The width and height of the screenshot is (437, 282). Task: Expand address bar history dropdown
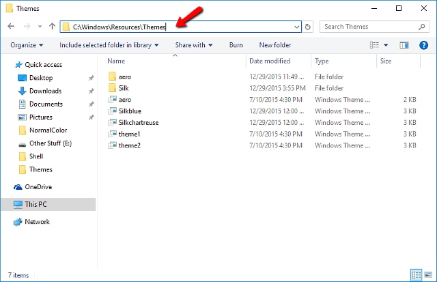[x=297, y=27]
